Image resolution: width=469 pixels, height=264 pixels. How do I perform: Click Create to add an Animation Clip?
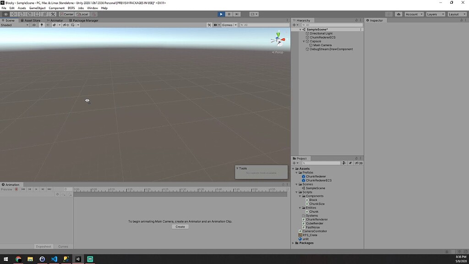tap(180, 226)
